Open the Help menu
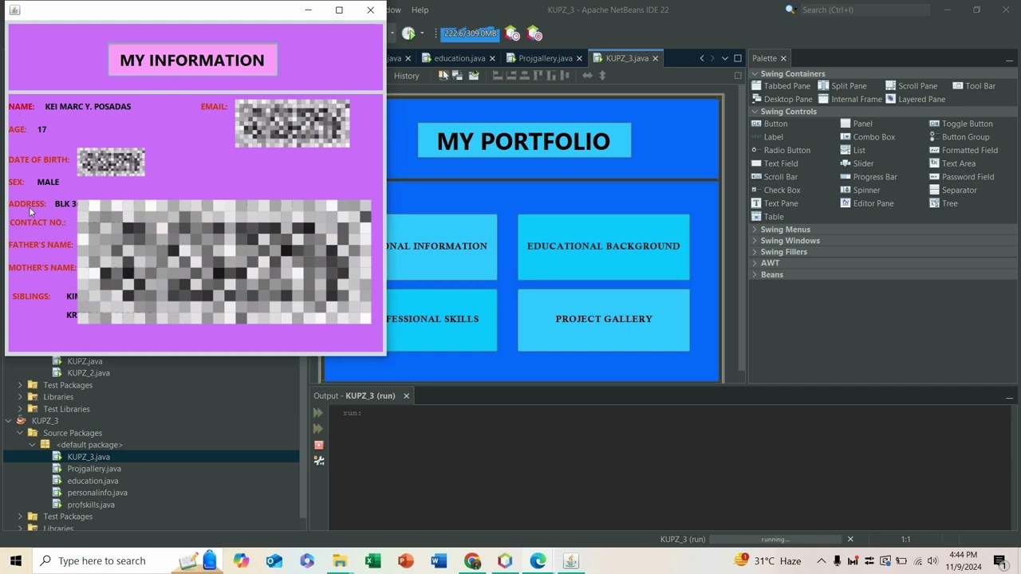1021x574 pixels. pyautogui.click(x=420, y=10)
